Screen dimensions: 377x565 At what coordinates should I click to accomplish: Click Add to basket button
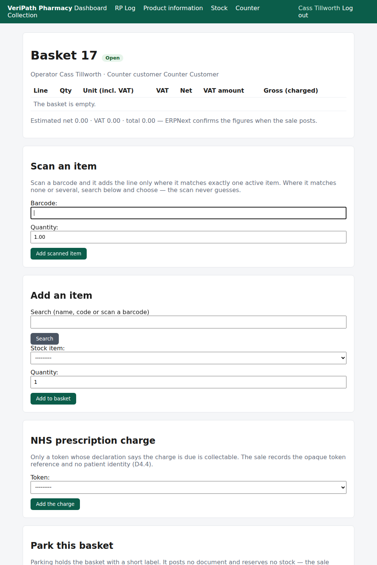click(53, 399)
